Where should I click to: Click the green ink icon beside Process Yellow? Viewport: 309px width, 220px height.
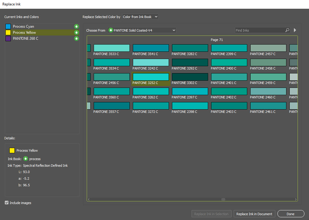76,33
